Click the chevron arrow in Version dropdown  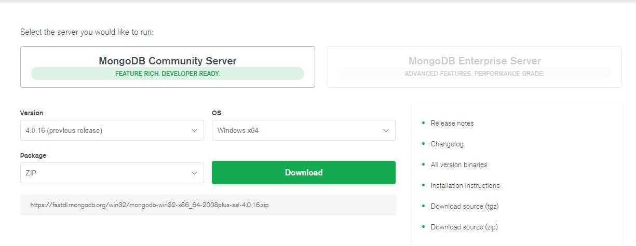pos(194,130)
